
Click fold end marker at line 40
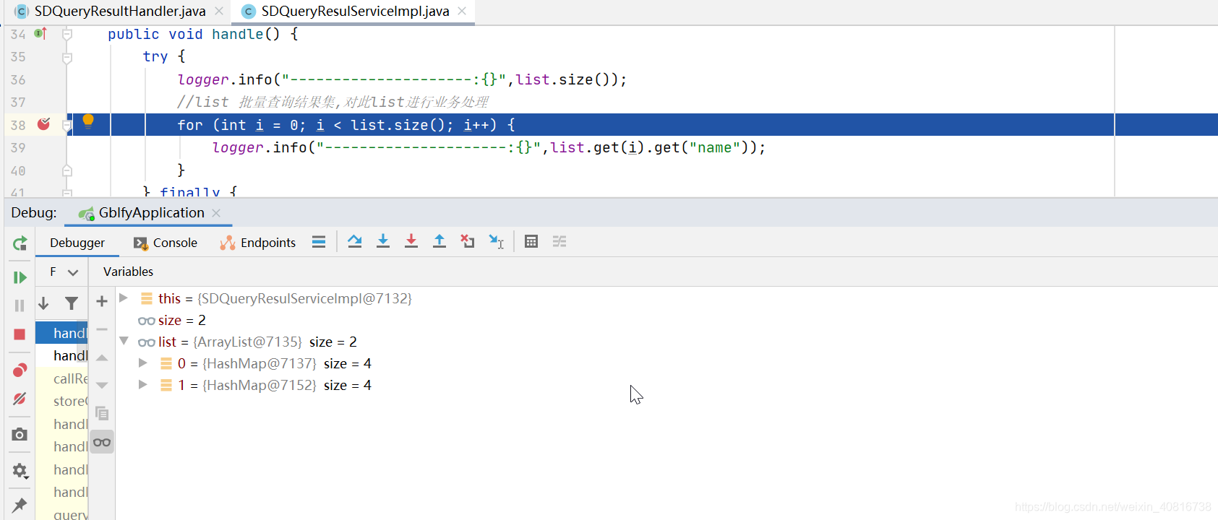(67, 170)
